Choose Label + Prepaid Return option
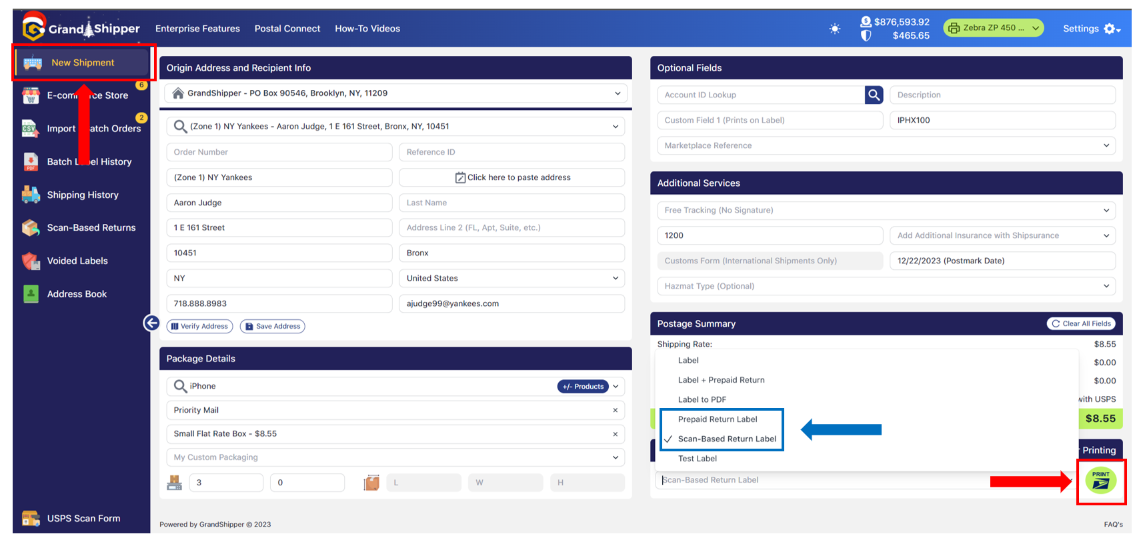Viewport: 1143px width, 538px height. pos(721,380)
